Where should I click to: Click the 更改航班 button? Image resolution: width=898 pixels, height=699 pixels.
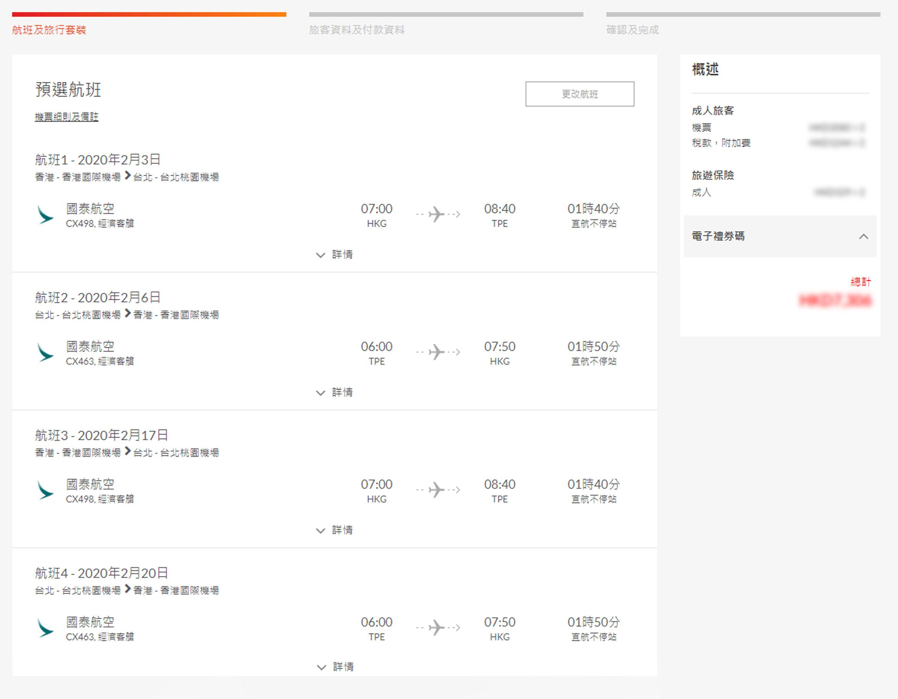[579, 94]
